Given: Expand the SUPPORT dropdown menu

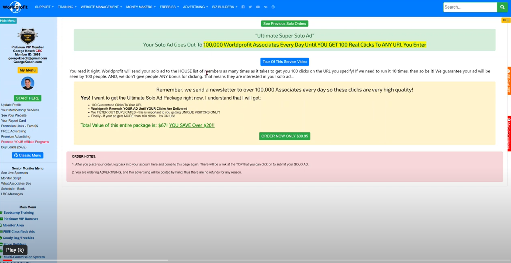Looking at the screenshot, I should click(x=44, y=7).
